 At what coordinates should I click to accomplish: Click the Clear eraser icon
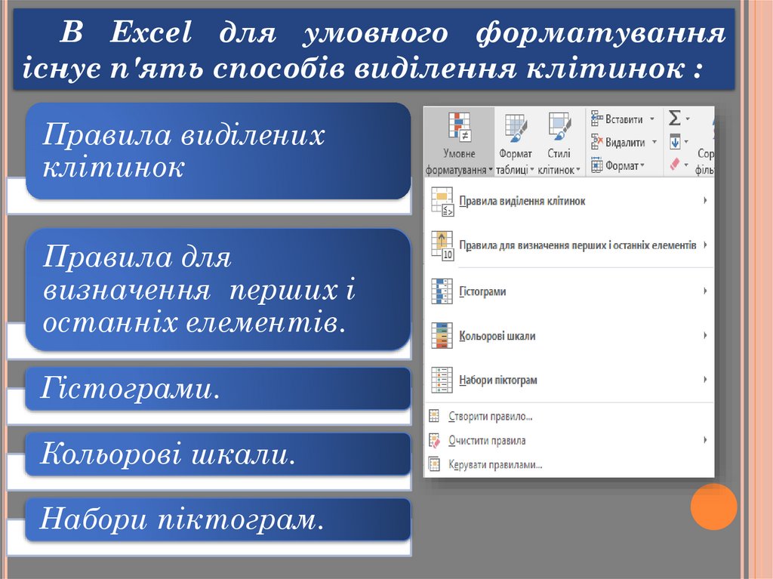click(675, 164)
